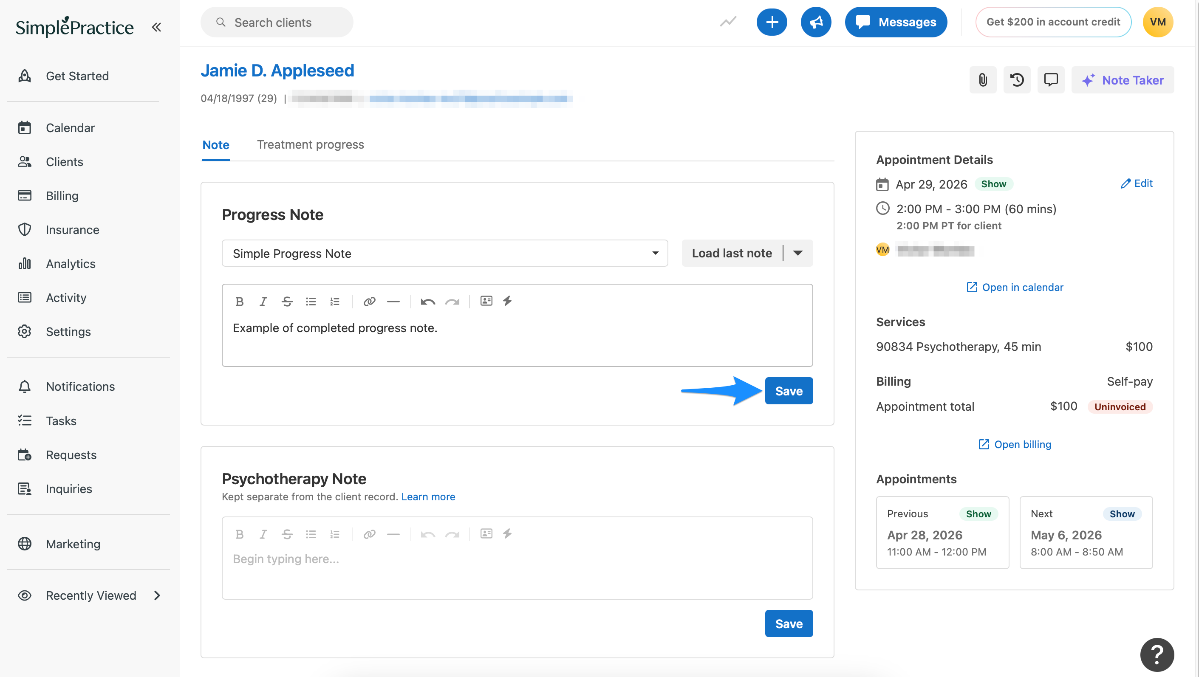
Task: Go to Clients section
Action: tap(51, 161)
